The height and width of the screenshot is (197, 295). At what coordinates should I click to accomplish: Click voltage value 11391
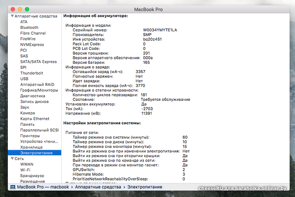(146, 113)
